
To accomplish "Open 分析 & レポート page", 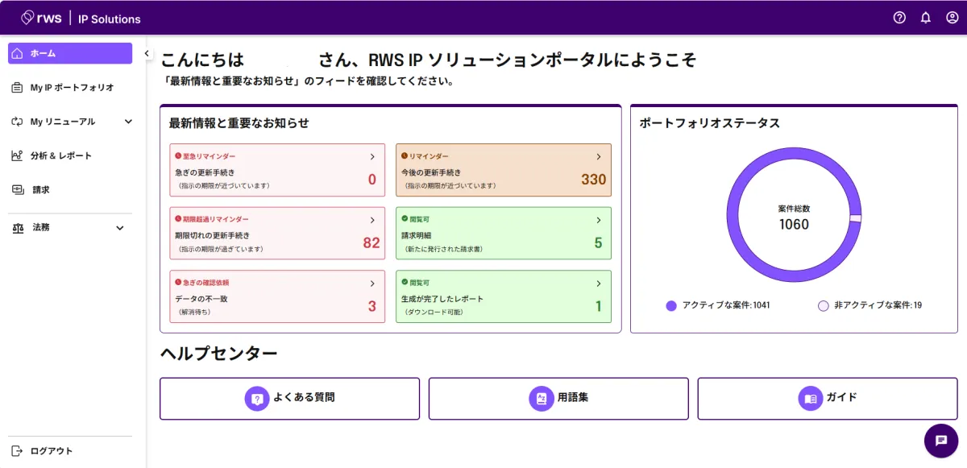I will click(x=61, y=155).
